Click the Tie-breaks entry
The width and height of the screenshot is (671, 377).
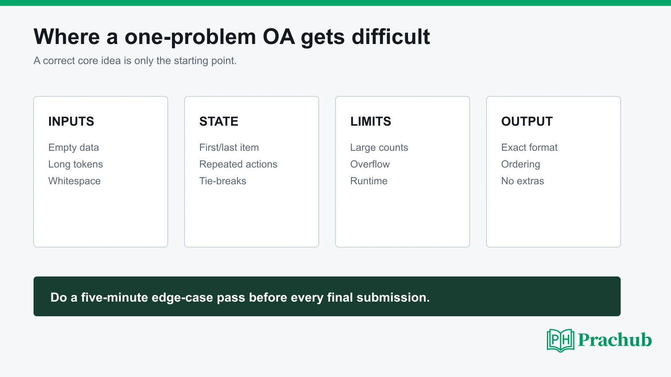pyautogui.click(x=223, y=181)
